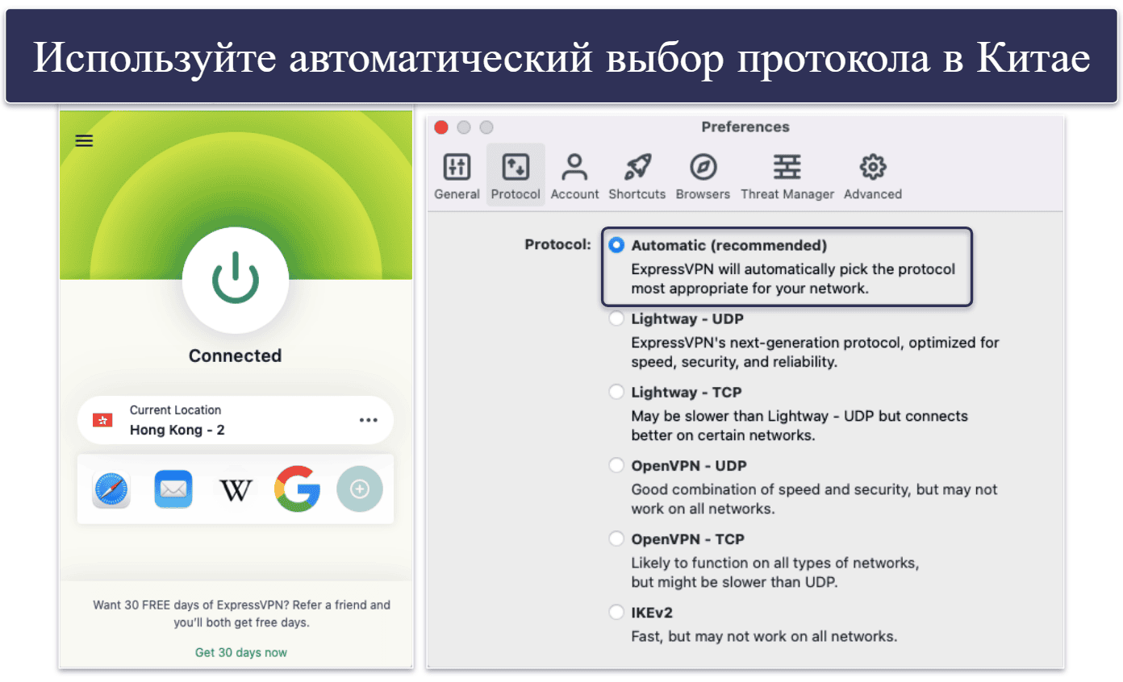1123x682 pixels.
Task: Select Automatic (recommended) protocol
Action: 617,245
